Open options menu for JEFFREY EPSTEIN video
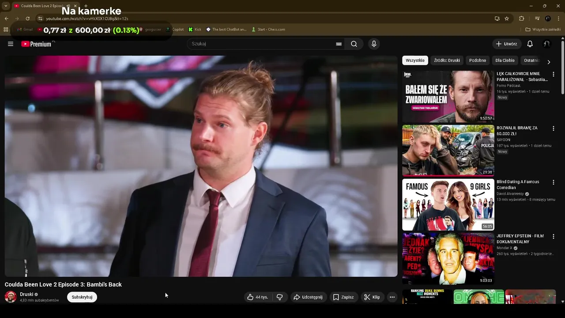Viewport: 565px width, 318px height. click(554, 237)
